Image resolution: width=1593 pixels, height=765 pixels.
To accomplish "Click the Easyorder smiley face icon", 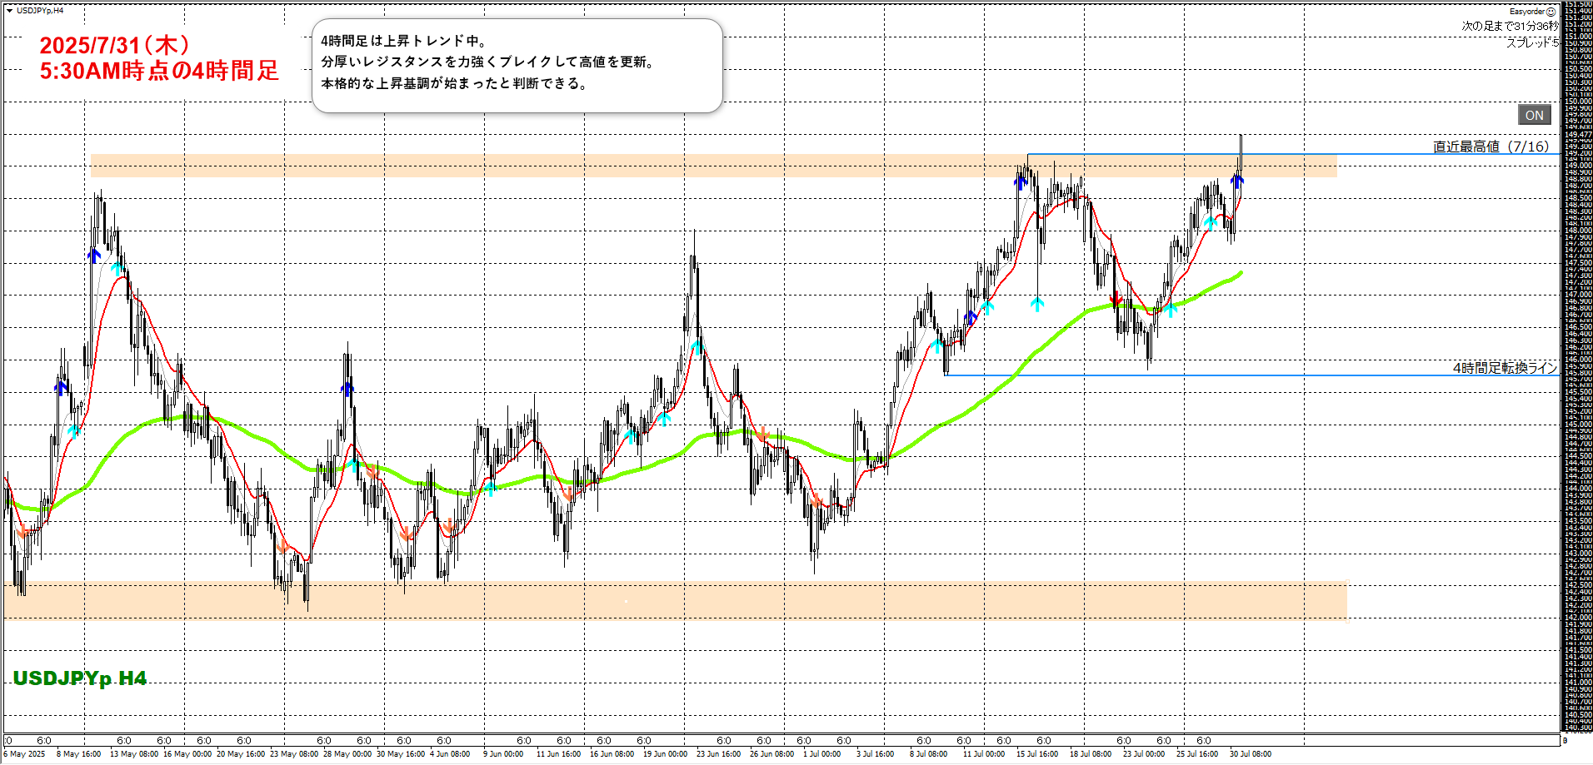I will point(1551,12).
